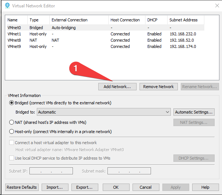Click the Bridged type cell of VMnet0
This screenshot has width=222, height=195.
click(36, 28)
